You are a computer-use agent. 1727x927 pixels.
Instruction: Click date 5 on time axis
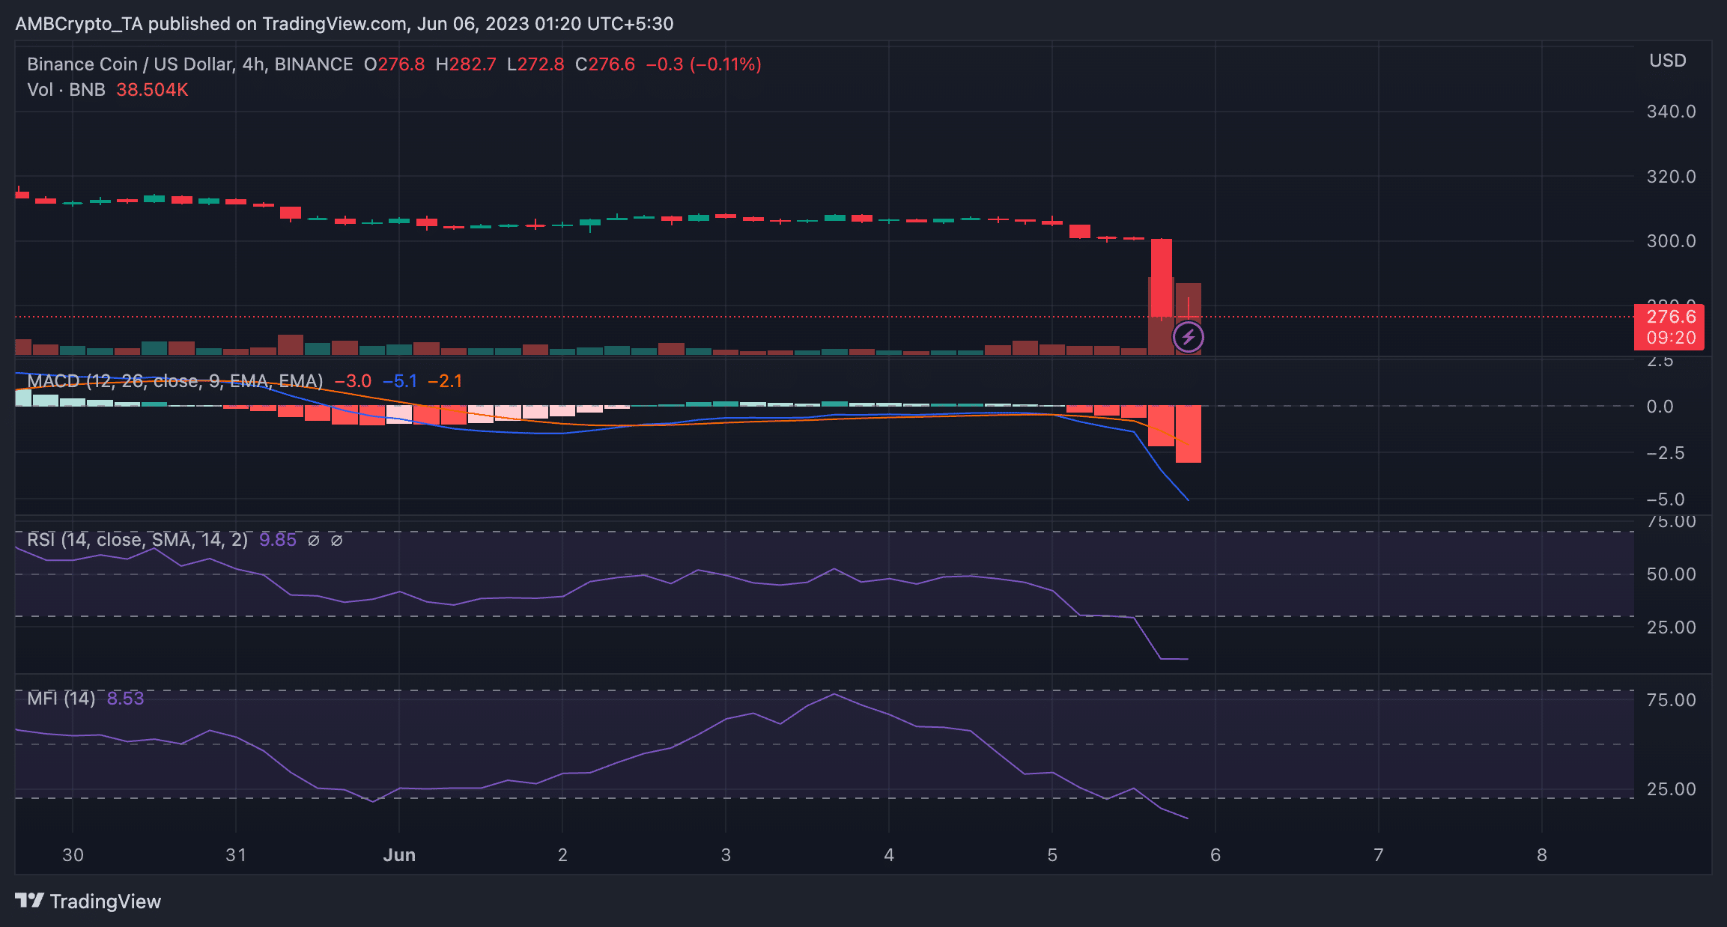[1052, 855]
